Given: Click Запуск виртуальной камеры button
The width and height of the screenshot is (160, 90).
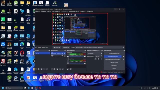Looking at the screenshot, I should tap(113, 59).
